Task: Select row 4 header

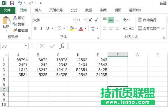Action: pyautogui.click(x=4, y=74)
